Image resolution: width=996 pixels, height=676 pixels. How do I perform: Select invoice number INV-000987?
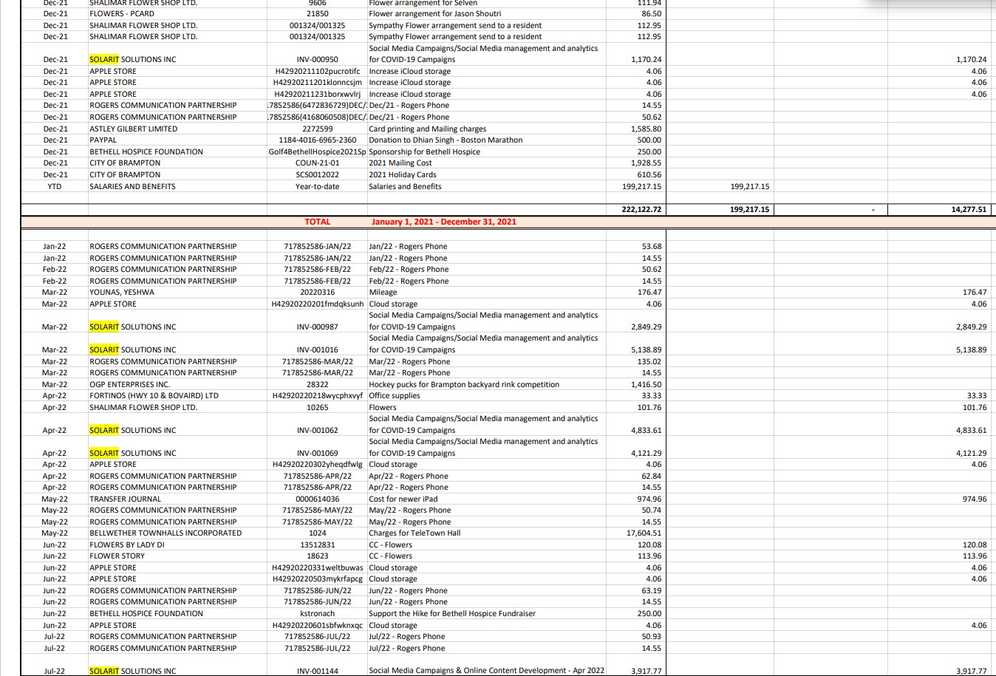point(317,327)
